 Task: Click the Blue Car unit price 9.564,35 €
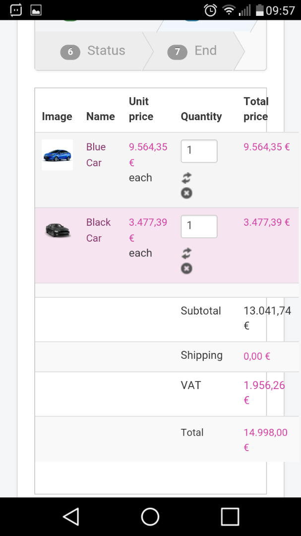pos(148,154)
